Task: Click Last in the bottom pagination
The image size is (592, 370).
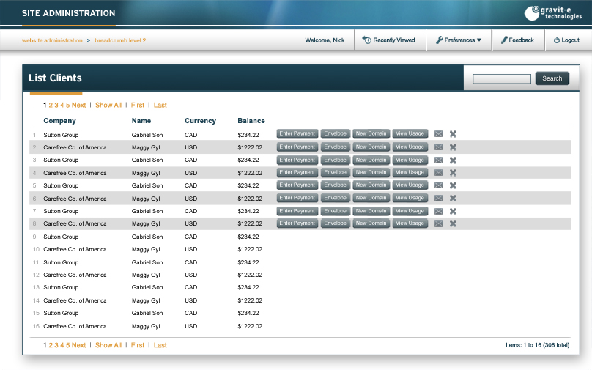Action: [x=160, y=345]
